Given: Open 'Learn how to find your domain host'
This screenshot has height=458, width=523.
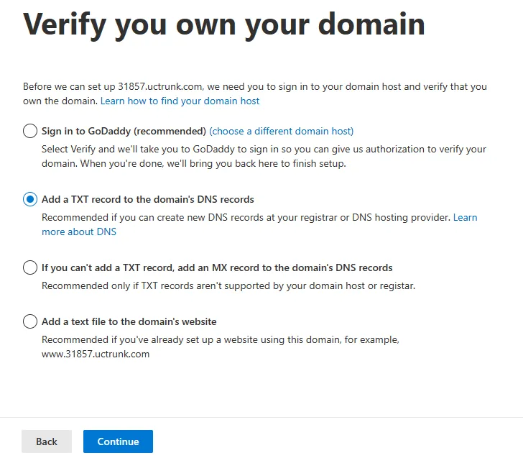Looking at the screenshot, I should point(180,101).
